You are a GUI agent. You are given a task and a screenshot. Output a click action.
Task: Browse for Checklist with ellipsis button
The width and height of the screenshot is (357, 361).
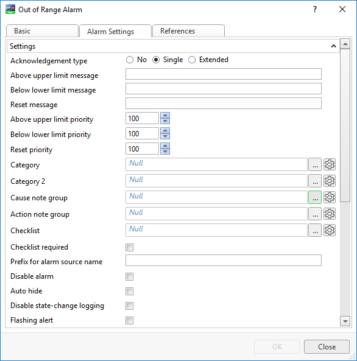[x=315, y=230]
